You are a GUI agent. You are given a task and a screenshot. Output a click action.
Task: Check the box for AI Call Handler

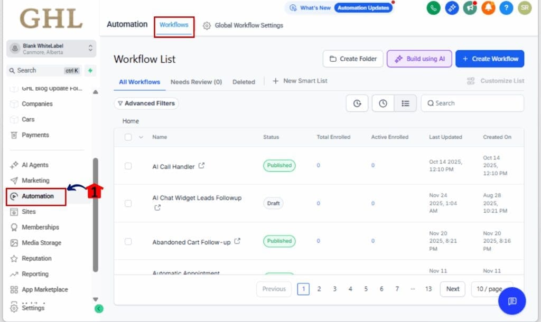click(128, 166)
